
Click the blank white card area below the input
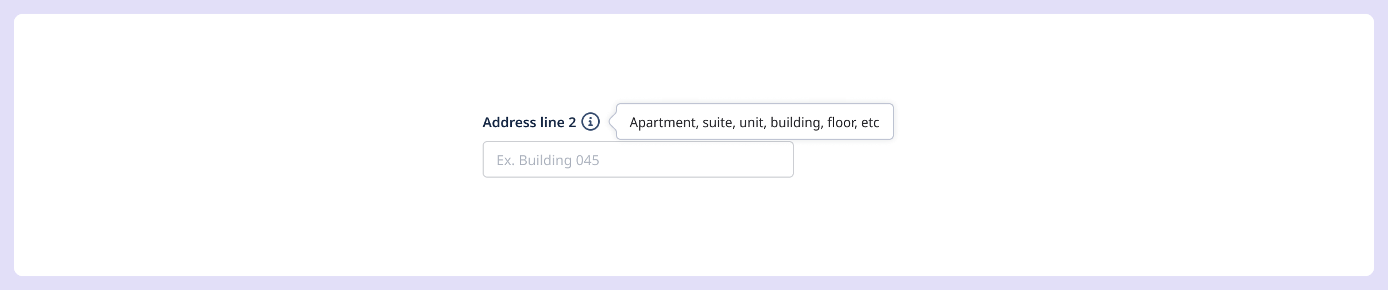pos(638,229)
